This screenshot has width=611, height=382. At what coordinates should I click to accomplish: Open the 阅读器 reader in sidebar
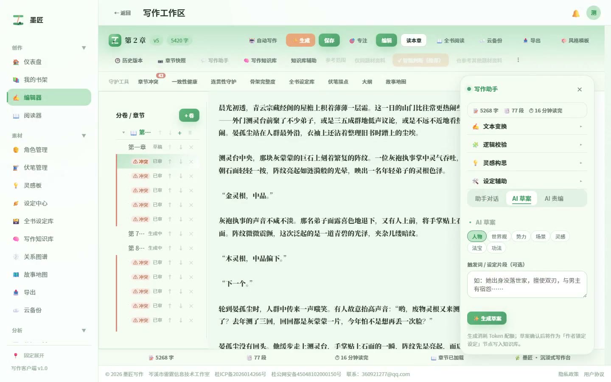click(49, 115)
